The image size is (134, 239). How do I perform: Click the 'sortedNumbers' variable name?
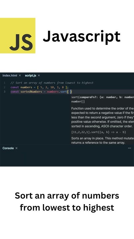31,92
